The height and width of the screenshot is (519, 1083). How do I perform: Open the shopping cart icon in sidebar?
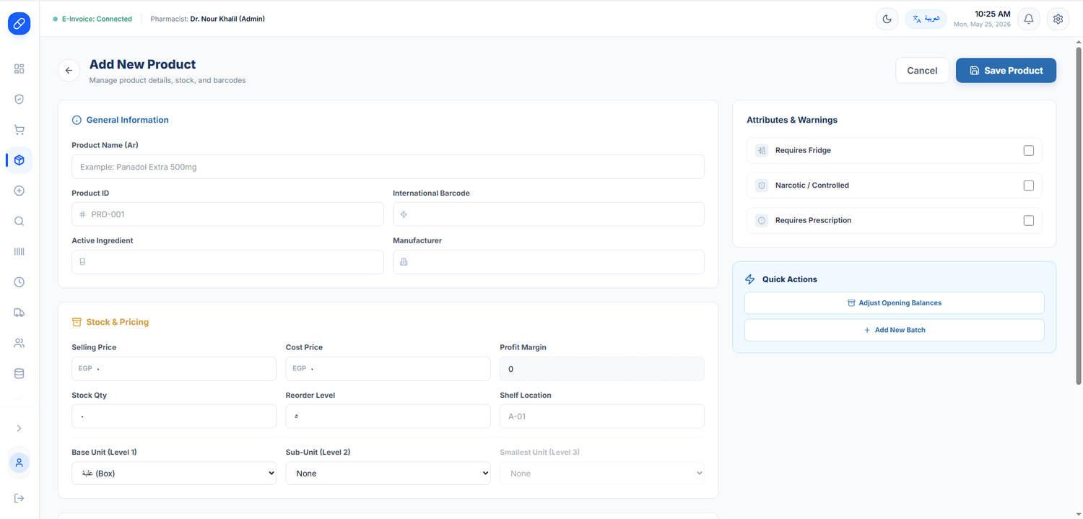click(x=19, y=130)
